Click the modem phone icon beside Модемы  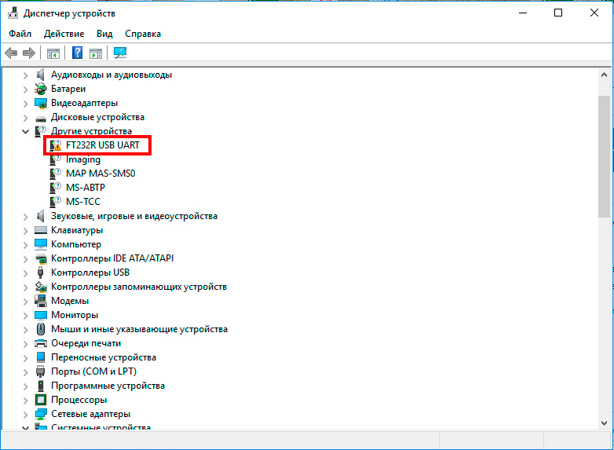pos(40,301)
